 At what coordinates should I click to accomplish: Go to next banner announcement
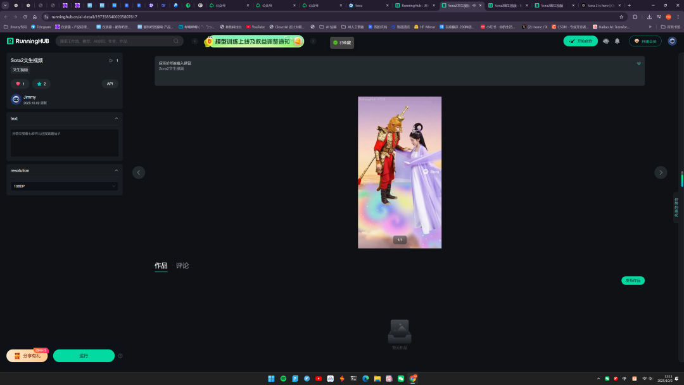pyautogui.click(x=313, y=41)
